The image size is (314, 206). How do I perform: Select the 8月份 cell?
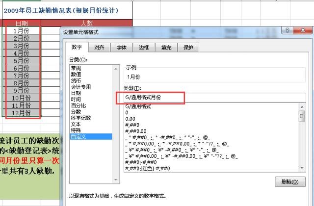(x=22, y=83)
